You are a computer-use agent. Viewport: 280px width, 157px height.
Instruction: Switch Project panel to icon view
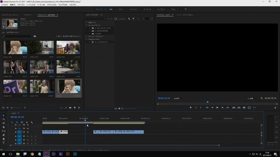7,108
